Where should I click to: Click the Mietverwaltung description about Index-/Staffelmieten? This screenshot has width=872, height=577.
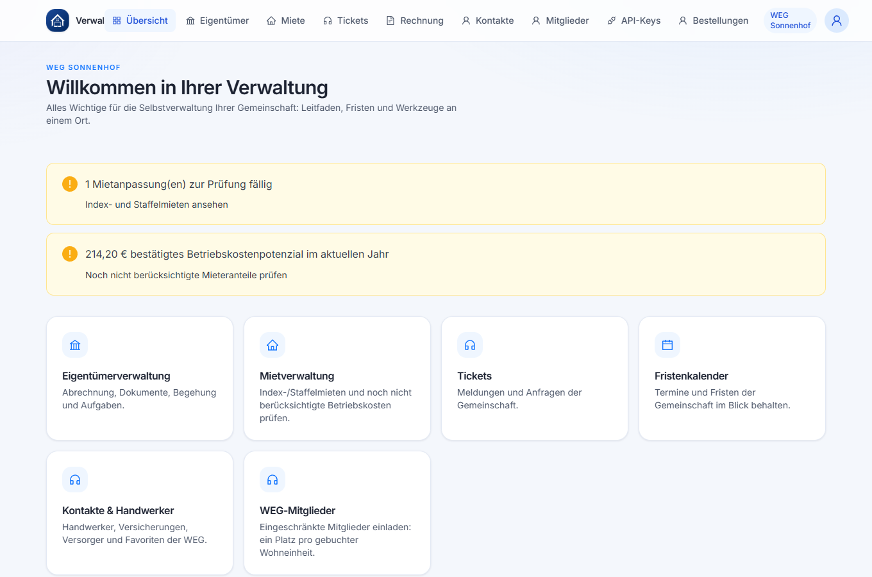tap(335, 405)
